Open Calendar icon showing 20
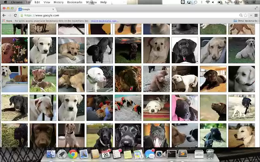This screenshot has height=162, width=260. [106, 154]
